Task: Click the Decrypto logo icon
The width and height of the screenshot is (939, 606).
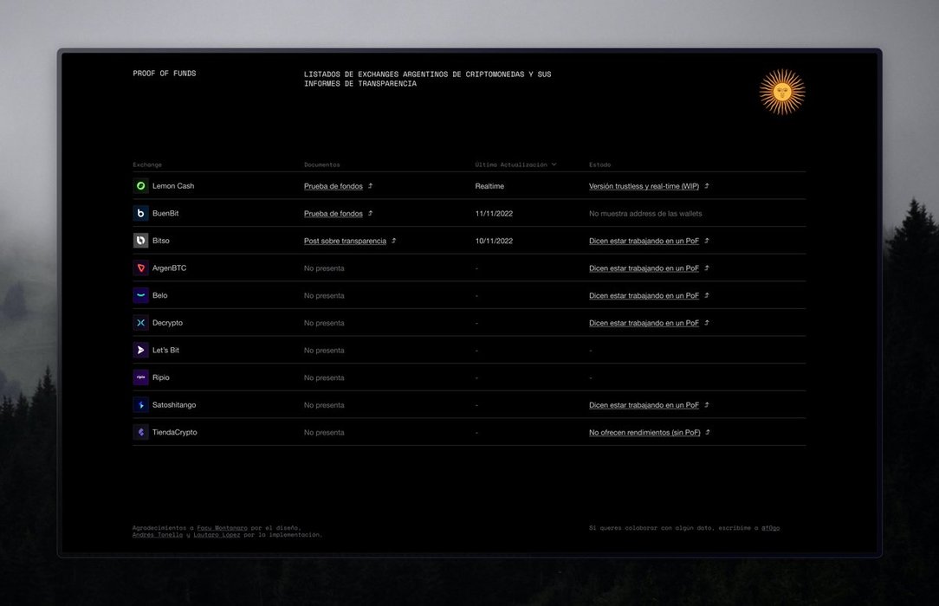Action: tap(141, 323)
